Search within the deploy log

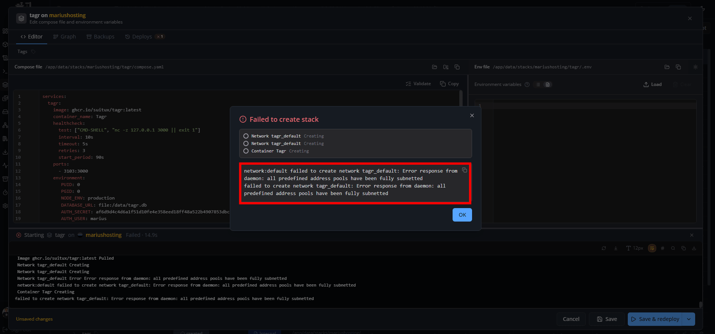[673, 248]
